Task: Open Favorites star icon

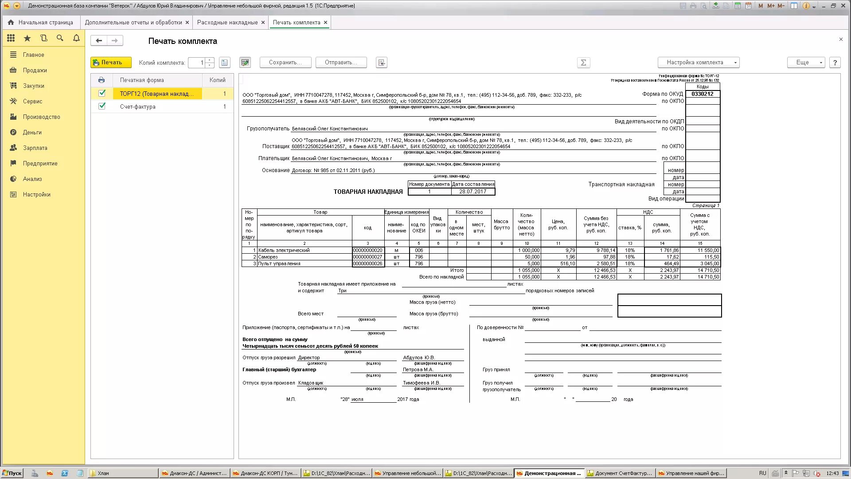Action: point(27,38)
